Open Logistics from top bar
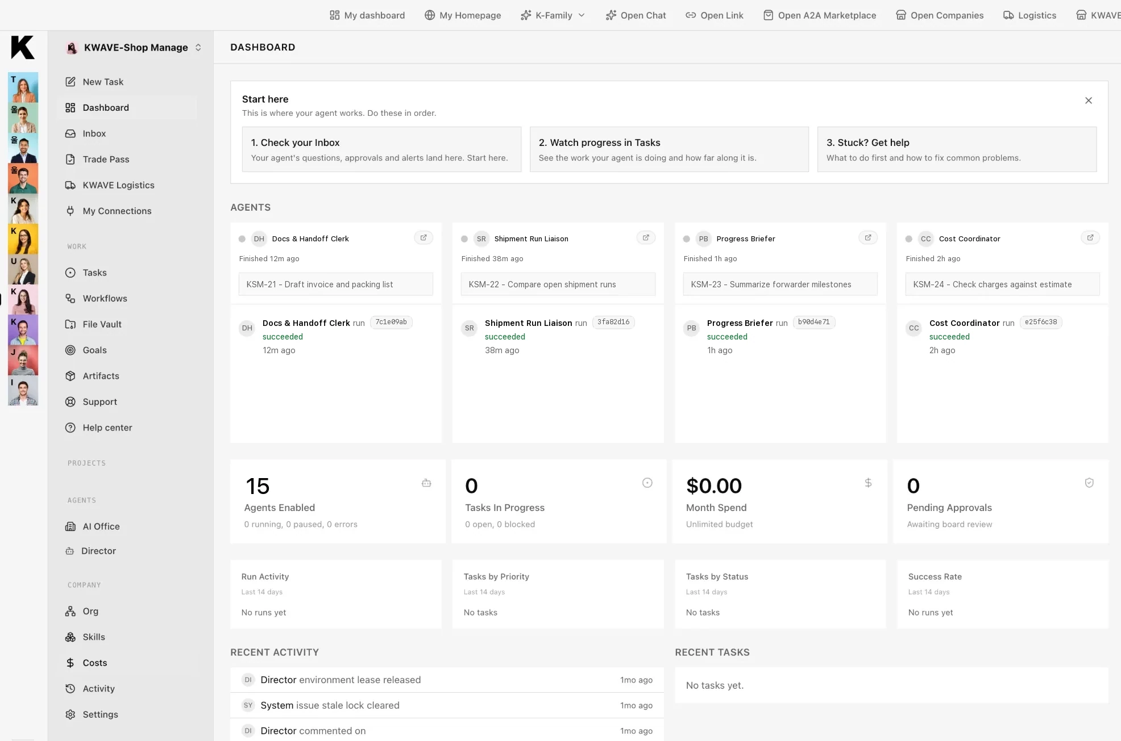This screenshot has width=1121, height=741. pyautogui.click(x=1029, y=15)
